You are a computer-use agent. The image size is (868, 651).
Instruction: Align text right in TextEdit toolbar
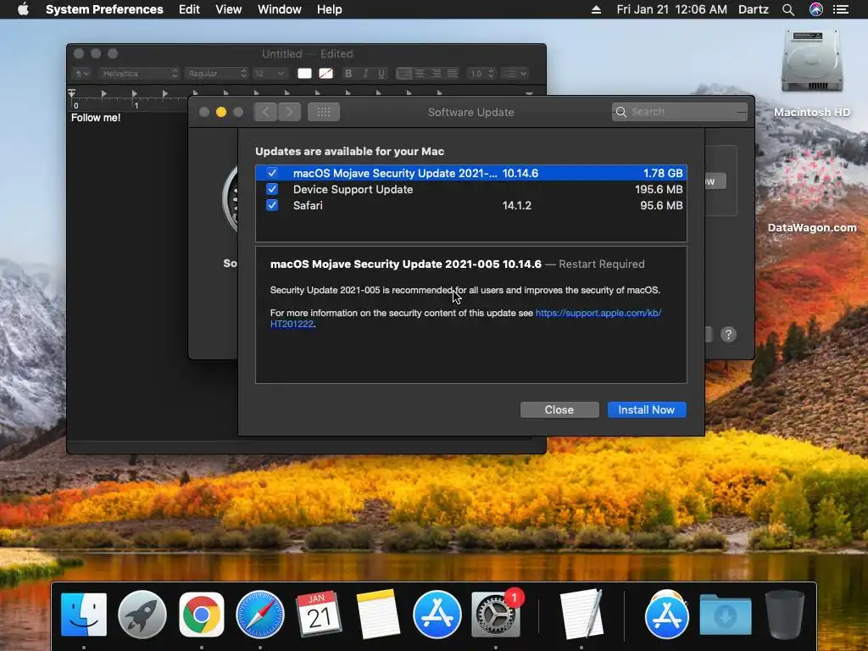(437, 74)
